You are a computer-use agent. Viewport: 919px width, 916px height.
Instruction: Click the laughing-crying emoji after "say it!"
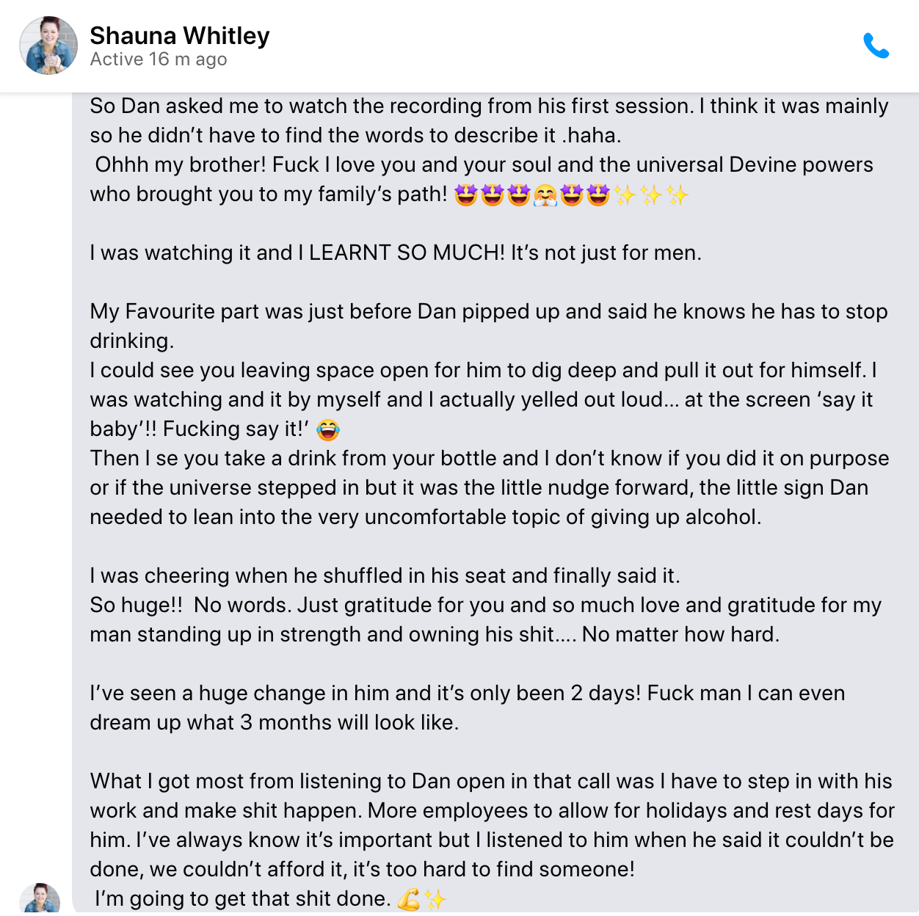coord(328,429)
